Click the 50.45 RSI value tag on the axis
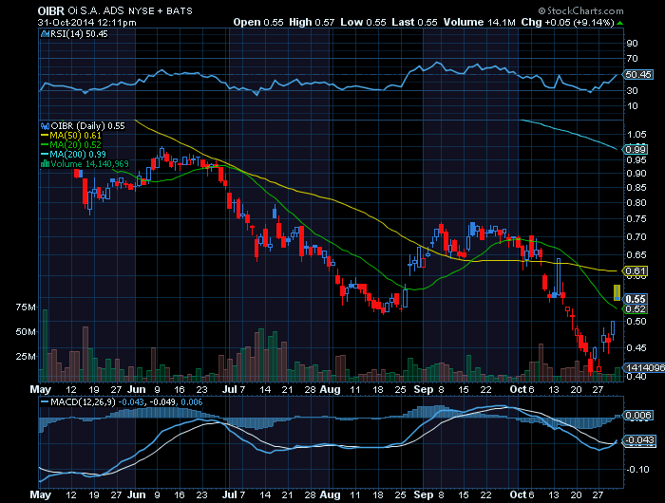The width and height of the screenshot is (665, 503). click(638, 75)
